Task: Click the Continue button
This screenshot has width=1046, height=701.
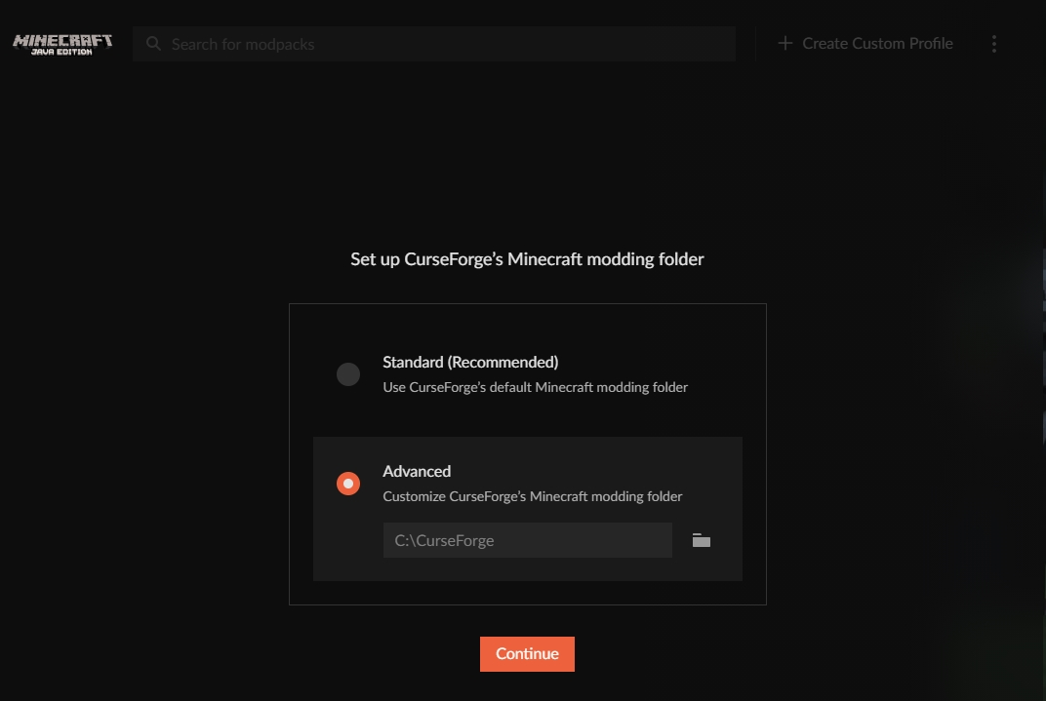Action: [527, 653]
